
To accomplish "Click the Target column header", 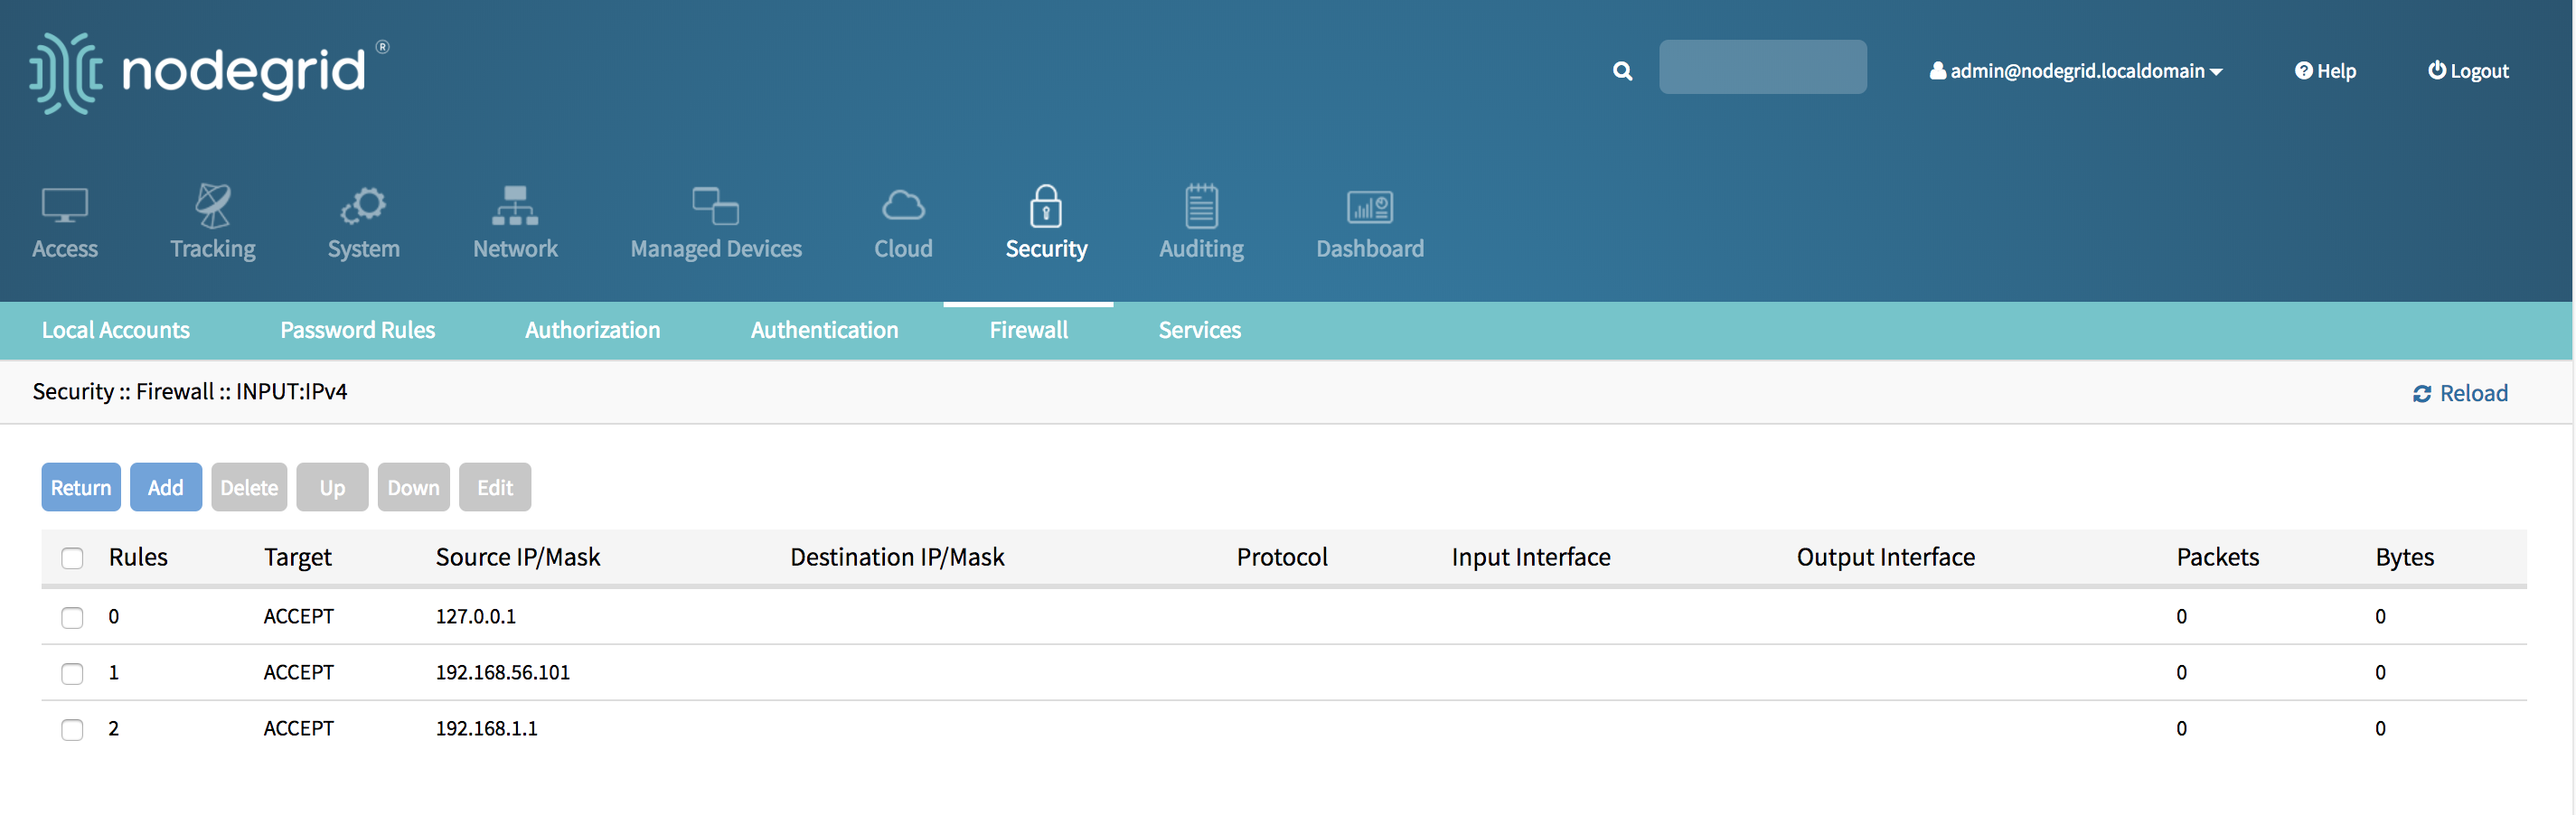I will coord(298,557).
